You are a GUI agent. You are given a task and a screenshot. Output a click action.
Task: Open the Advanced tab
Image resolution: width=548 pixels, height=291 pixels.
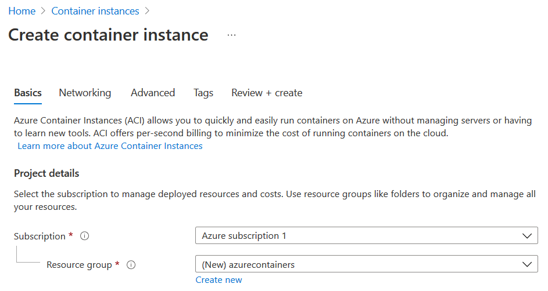point(153,93)
